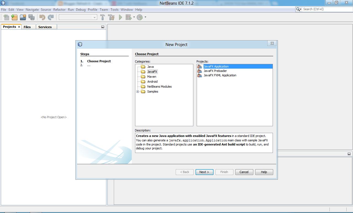Cancel the New Project dialog
The height and width of the screenshot is (213, 353).
tap(244, 172)
